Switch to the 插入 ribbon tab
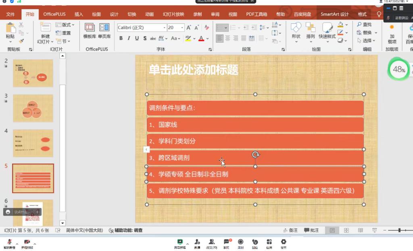 (x=79, y=14)
